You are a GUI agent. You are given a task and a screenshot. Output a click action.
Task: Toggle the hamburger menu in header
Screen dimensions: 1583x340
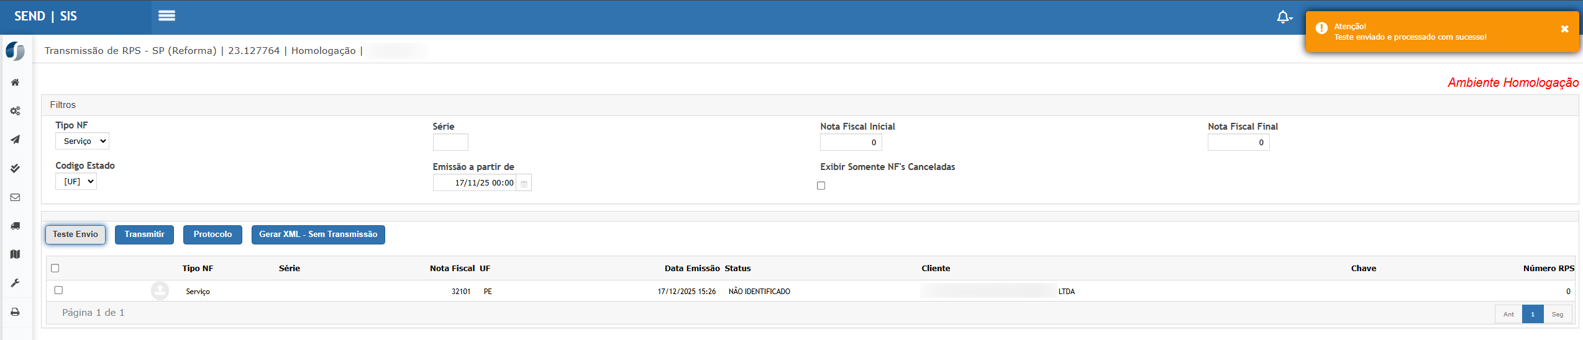[167, 16]
